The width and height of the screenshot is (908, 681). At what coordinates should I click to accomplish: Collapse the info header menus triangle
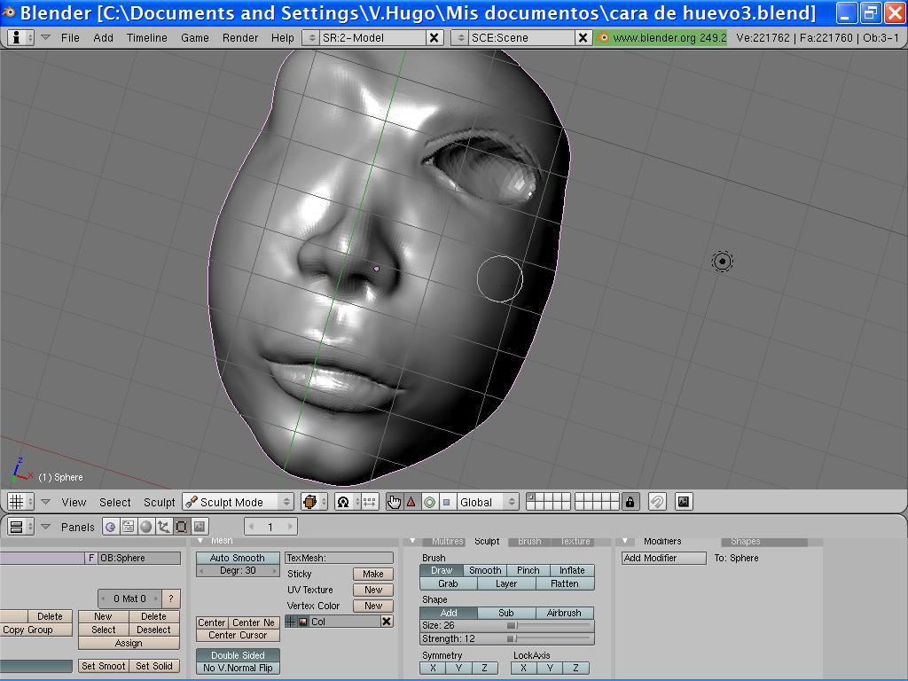(46, 37)
